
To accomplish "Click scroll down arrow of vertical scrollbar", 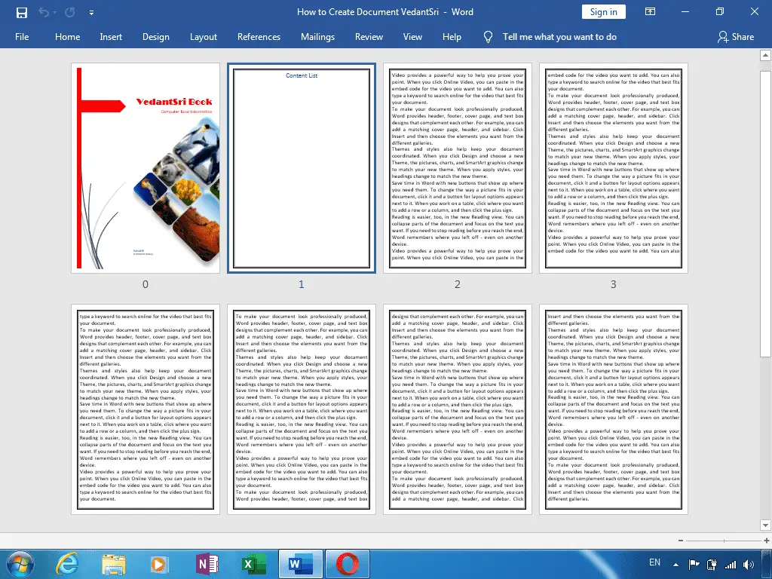I will click(x=766, y=525).
